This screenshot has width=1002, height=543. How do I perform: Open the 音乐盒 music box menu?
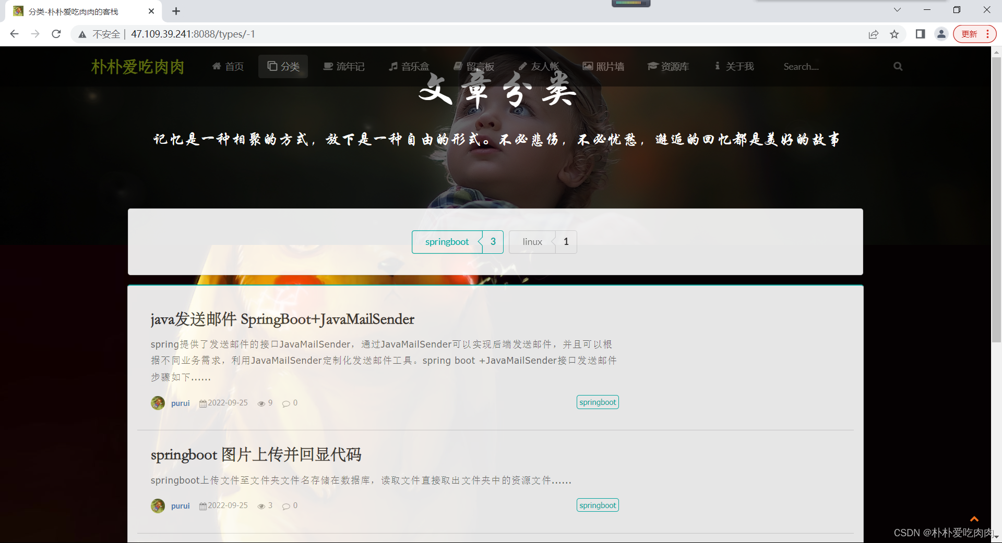(409, 66)
